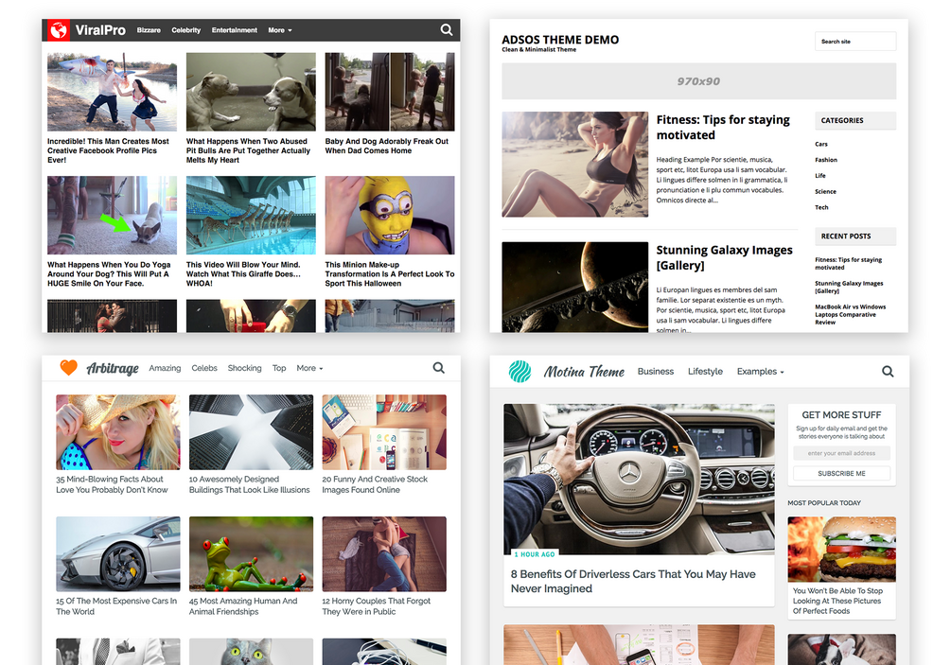
Task: Click the Motina Theme teal wave logo
Action: 520,371
